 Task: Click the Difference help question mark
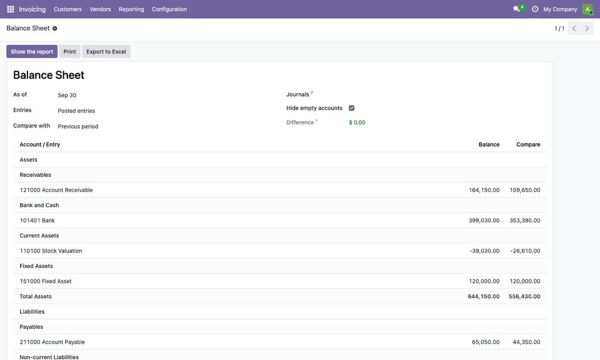[316, 121]
